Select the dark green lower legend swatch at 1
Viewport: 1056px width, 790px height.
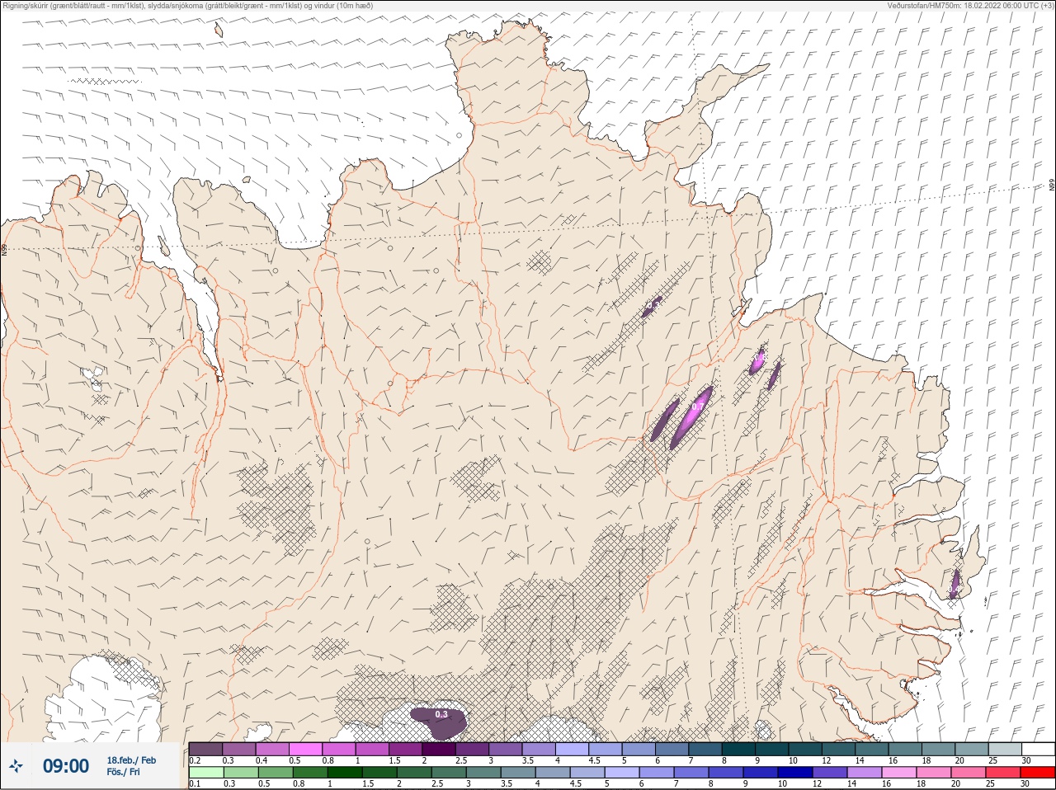click(344, 773)
